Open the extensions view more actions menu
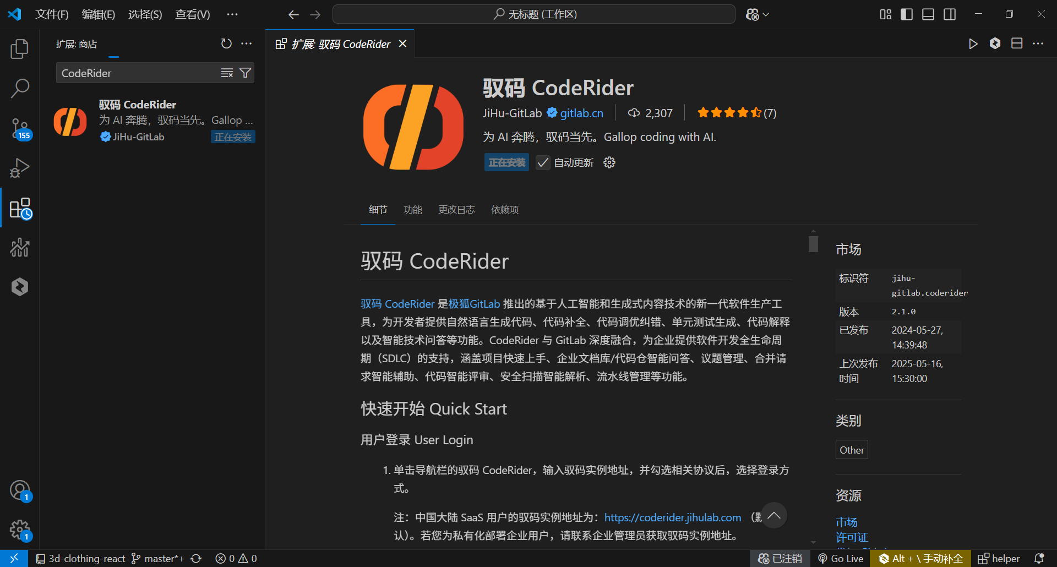This screenshot has width=1057, height=567. (247, 43)
